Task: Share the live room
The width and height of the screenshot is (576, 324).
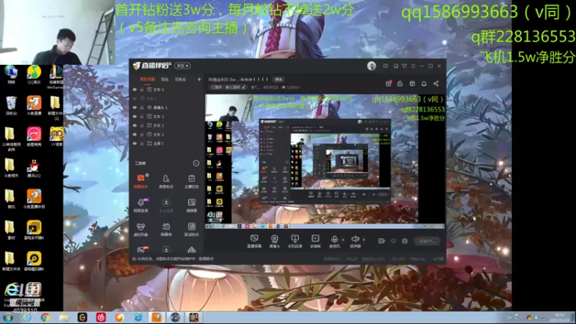Action: (x=436, y=84)
